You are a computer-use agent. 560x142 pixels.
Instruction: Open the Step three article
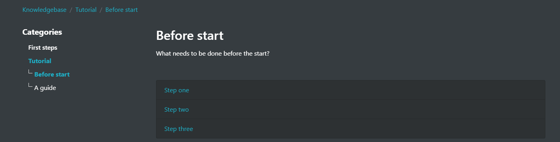[179, 129]
